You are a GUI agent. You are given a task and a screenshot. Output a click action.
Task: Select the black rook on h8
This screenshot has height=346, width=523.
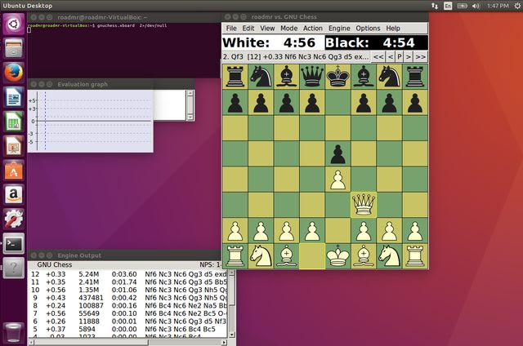click(415, 77)
